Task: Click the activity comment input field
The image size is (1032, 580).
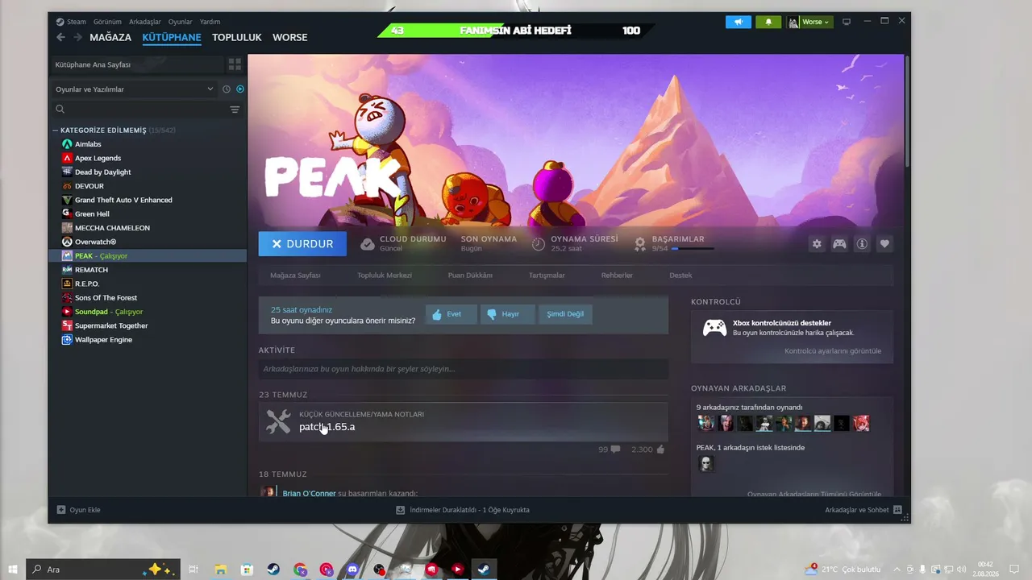Action: (464, 369)
